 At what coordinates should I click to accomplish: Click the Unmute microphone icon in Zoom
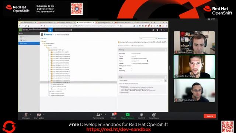coord(26,115)
